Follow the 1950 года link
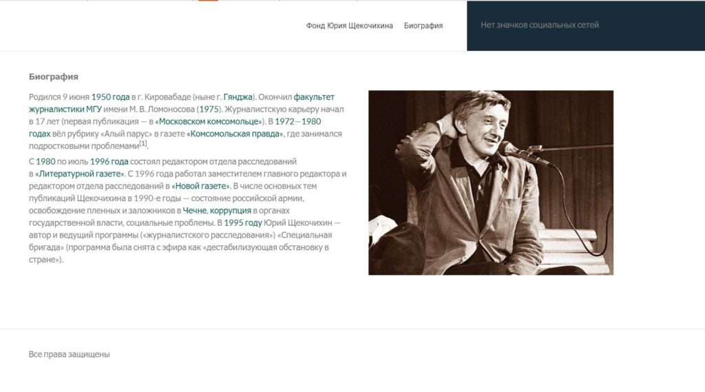Screen dimensions: 705x392 [x=110, y=96]
